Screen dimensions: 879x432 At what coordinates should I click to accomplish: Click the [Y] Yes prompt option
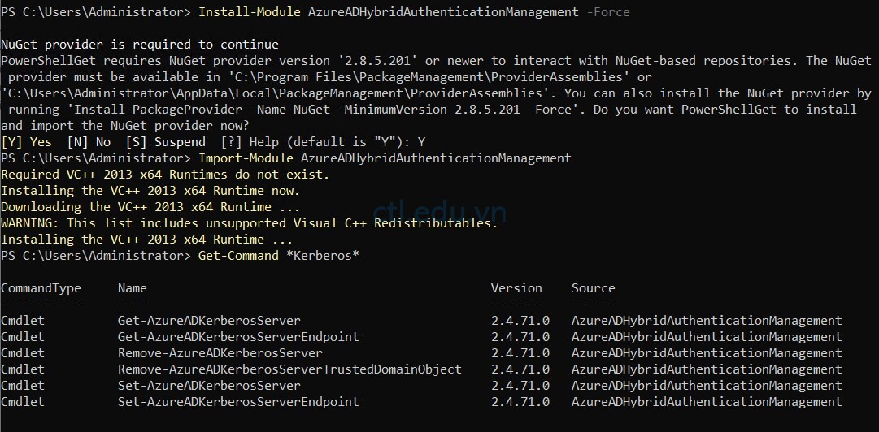(x=26, y=142)
